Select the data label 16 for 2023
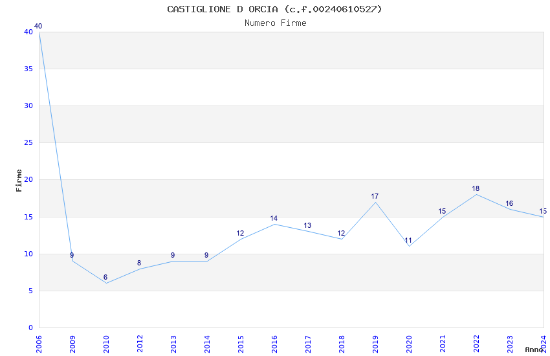 (x=509, y=203)
